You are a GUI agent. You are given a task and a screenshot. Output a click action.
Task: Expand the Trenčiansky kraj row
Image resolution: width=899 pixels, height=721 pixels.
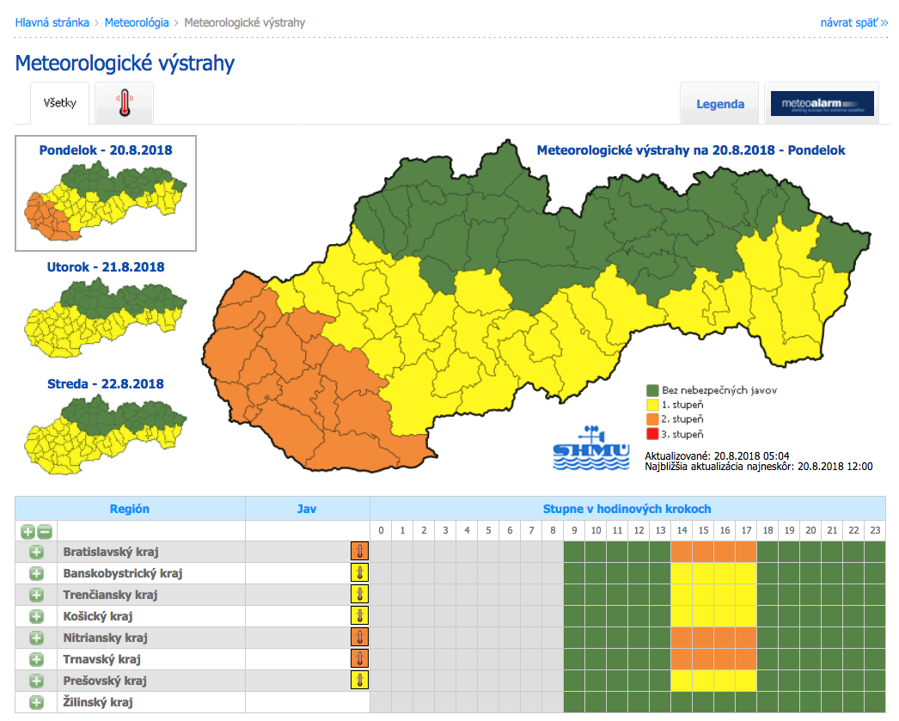(x=36, y=595)
